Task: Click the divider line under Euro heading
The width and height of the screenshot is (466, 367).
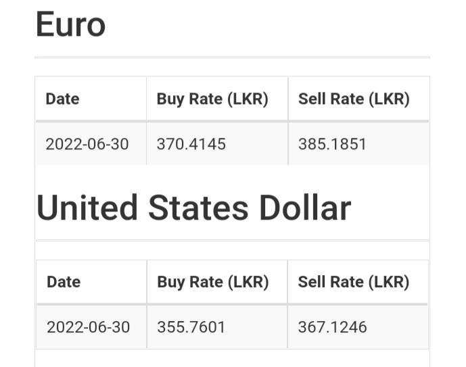Action: tap(232, 57)
